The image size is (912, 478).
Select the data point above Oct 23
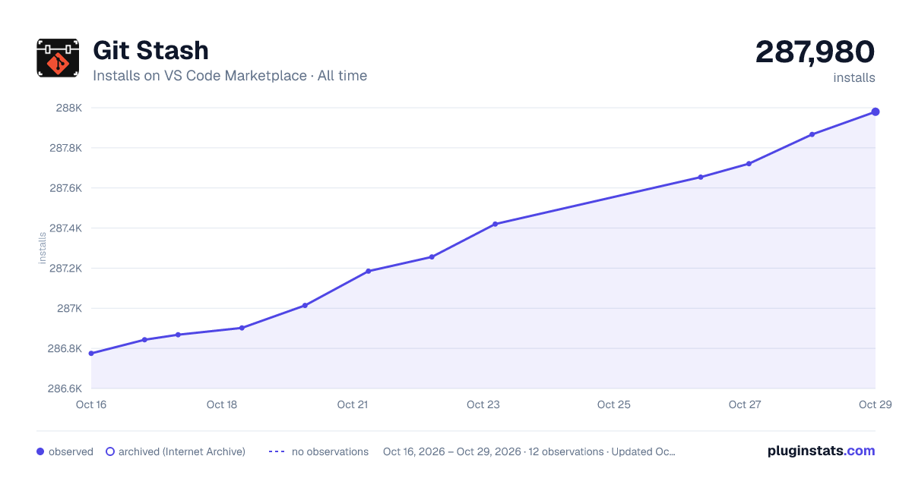pyautogui.click(x=495, y=224)
